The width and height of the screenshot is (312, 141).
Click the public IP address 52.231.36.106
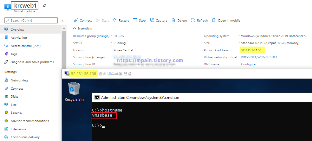(251, 50)
